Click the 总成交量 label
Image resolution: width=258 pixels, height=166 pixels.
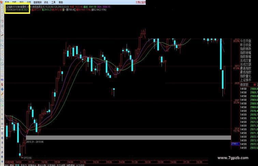click(x=246, y=60)
